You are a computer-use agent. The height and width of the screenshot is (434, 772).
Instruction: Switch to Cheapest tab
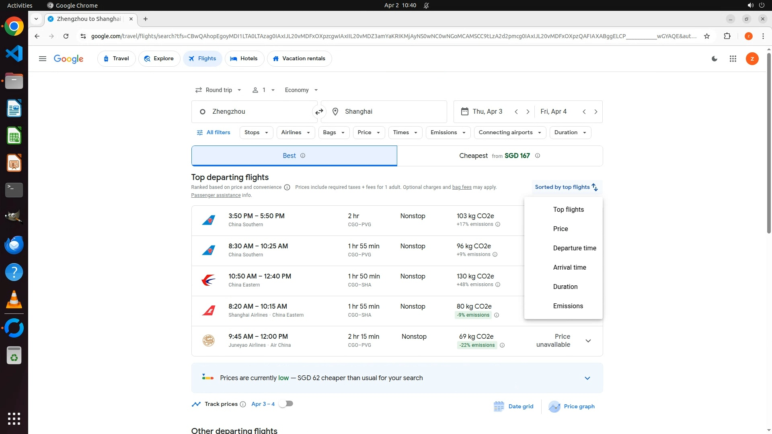[x=499, y=156]
